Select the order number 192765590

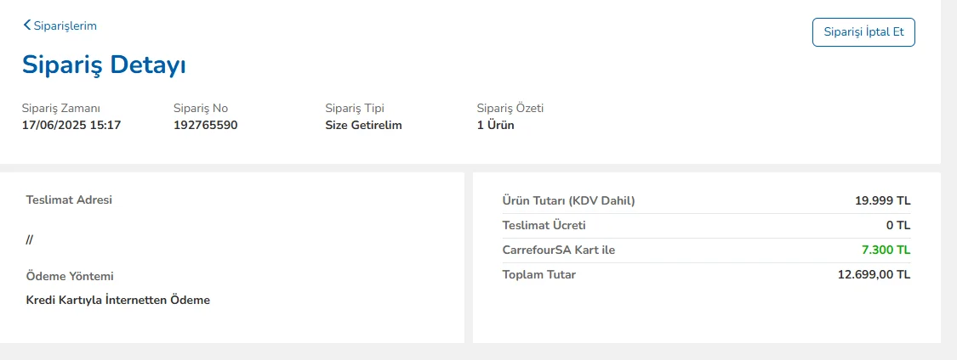point(205,125)
